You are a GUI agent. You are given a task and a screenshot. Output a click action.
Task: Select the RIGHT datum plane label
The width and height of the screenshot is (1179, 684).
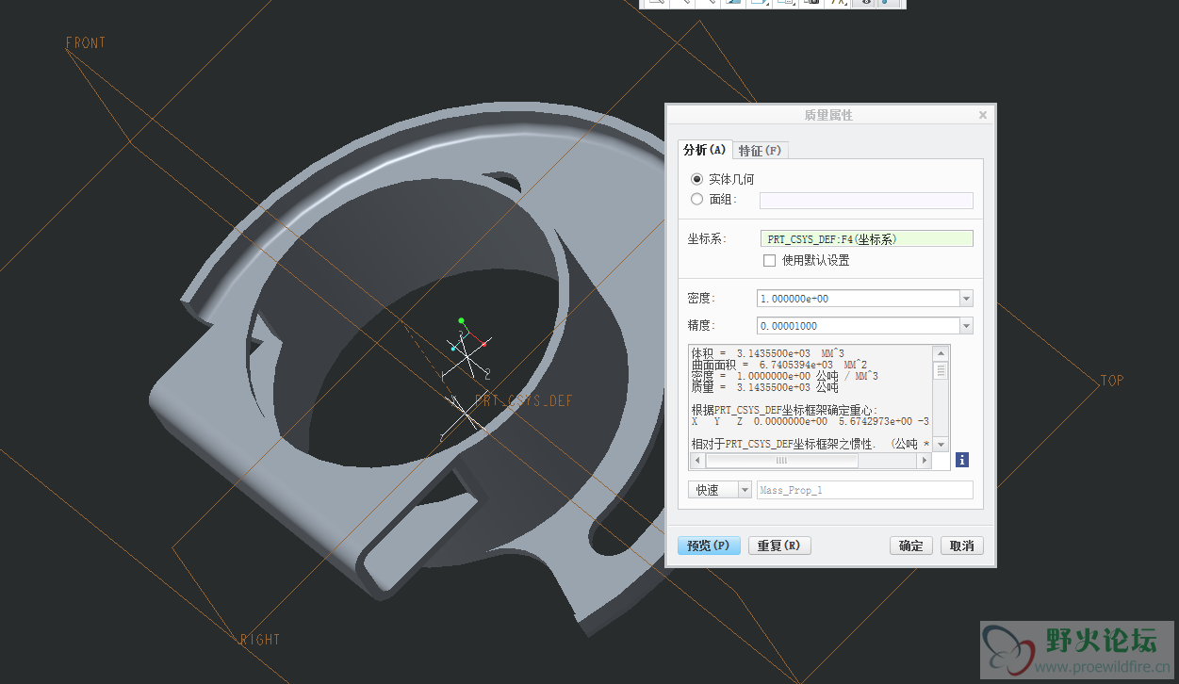260,640
